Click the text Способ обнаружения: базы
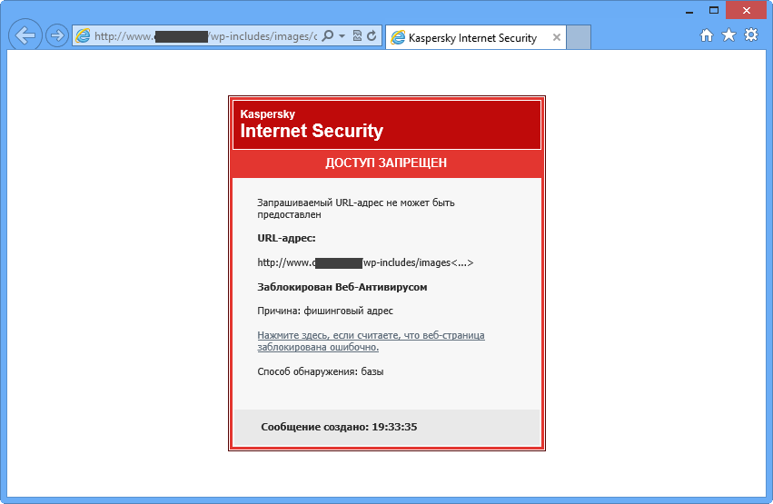Screen dimensions: 773x504 [x=321, y=371]
